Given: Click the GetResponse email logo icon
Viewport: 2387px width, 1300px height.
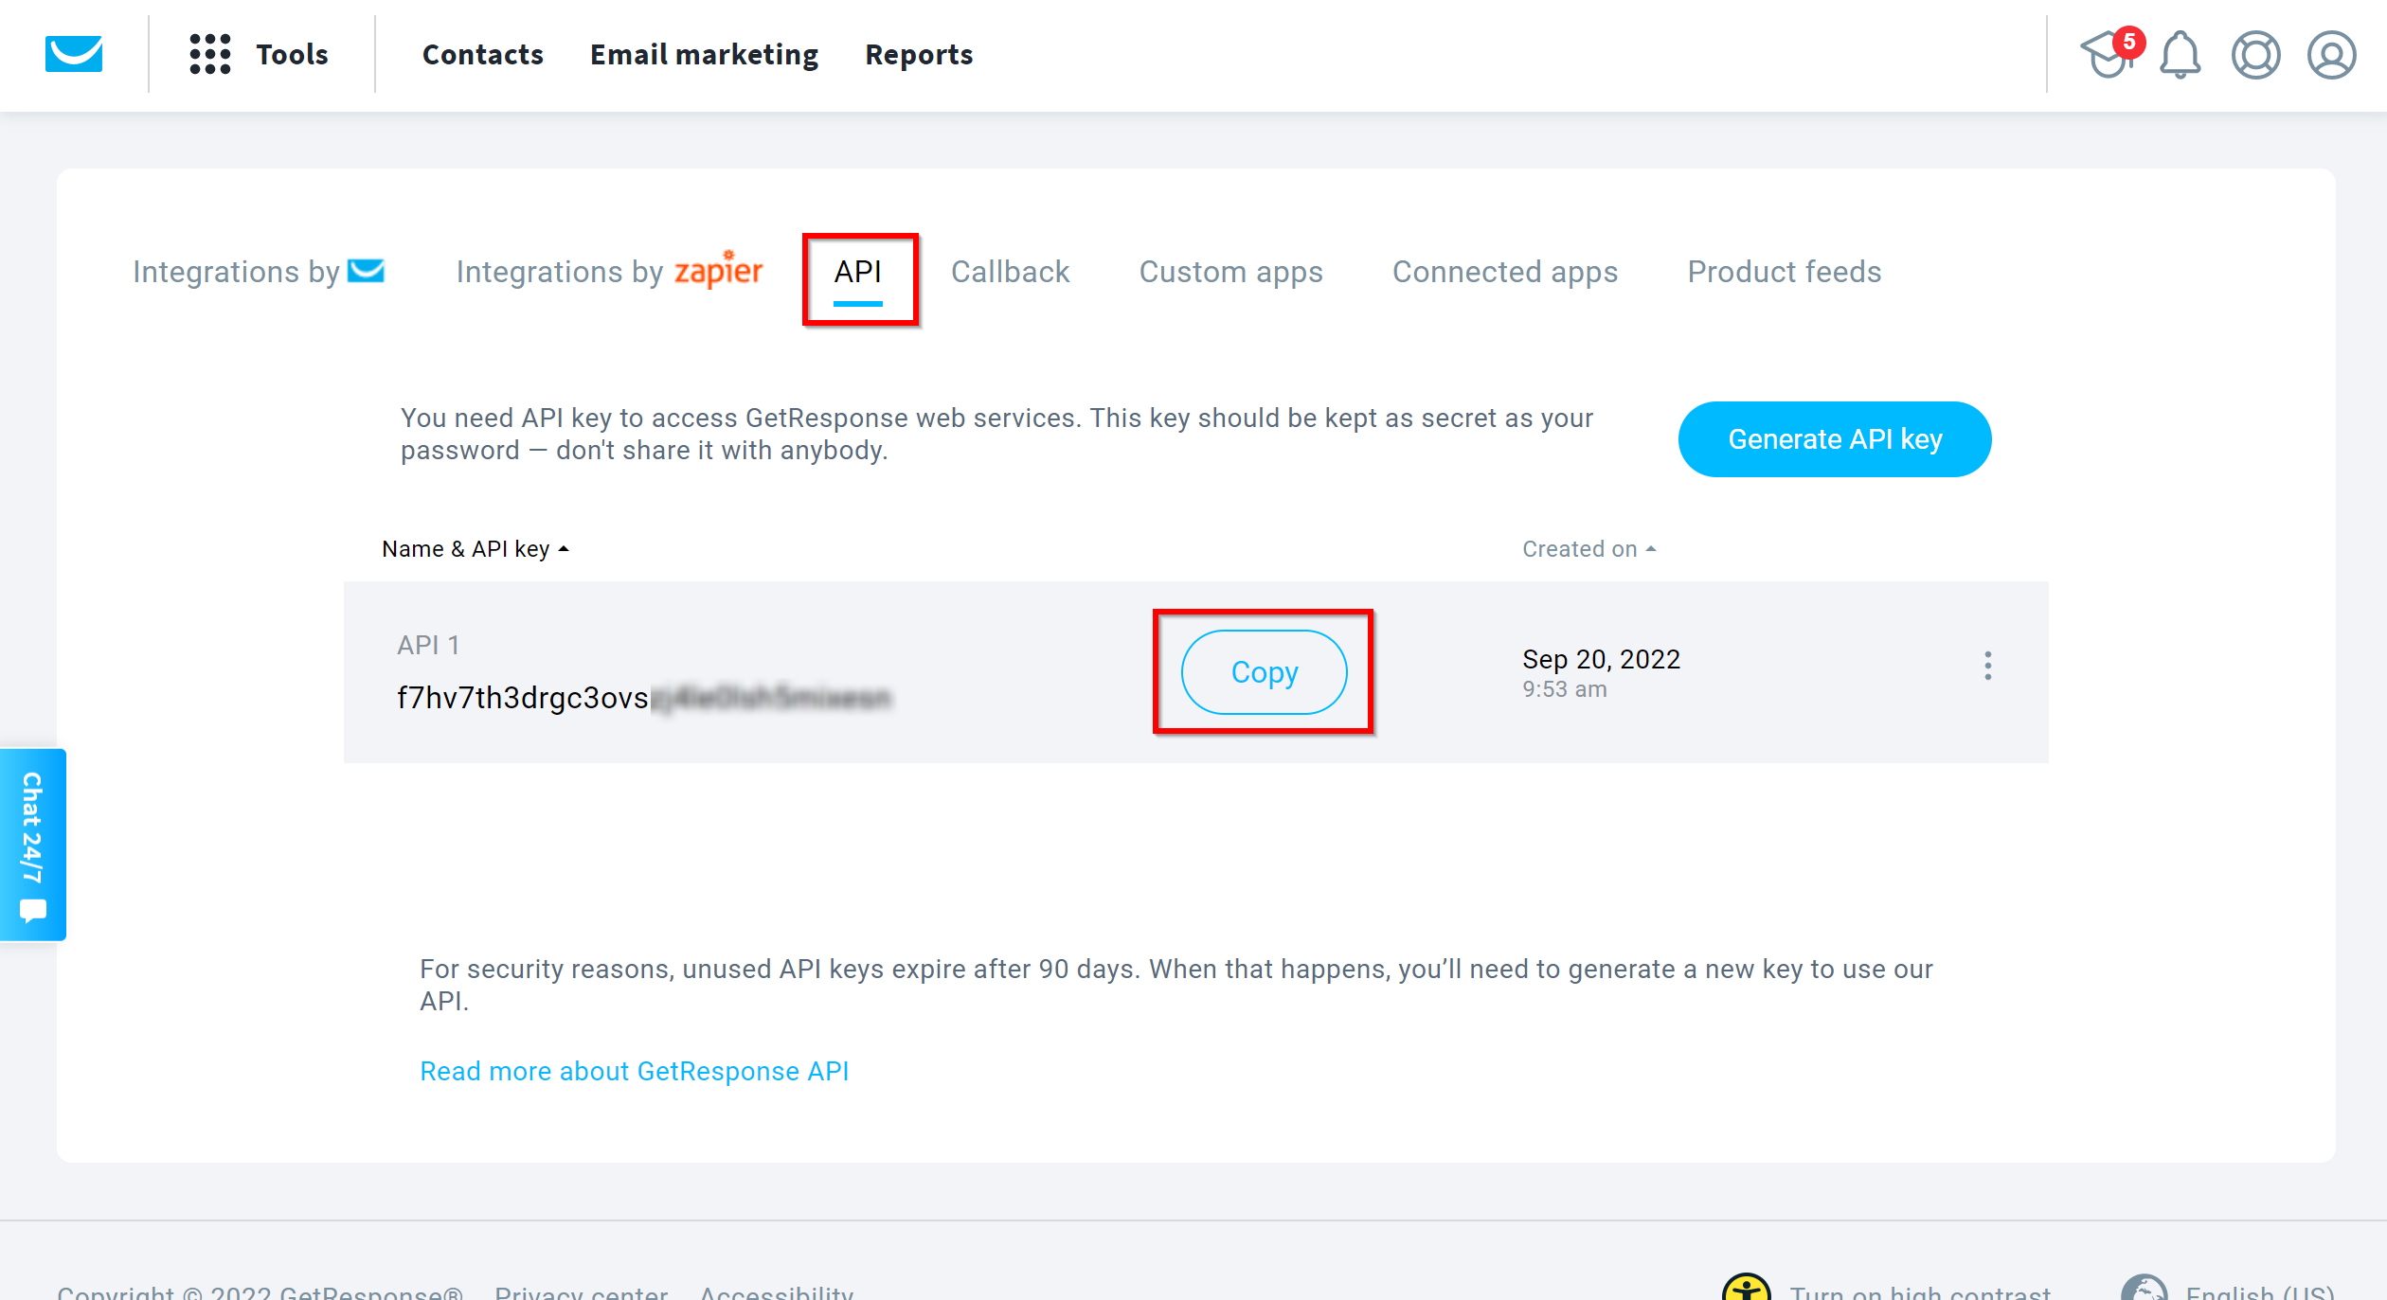Looking at the screenshot, I should tap(75, 53).
